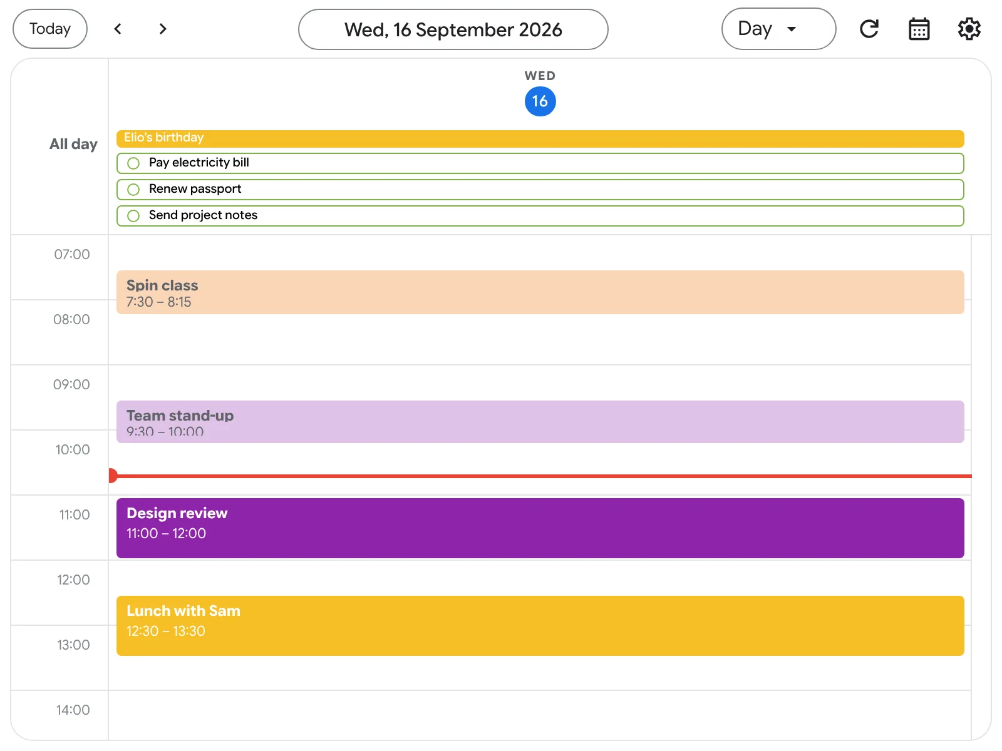Open the Elio's birthday all-day event
Image resolution: width=1002 pixels, height=751 pixels.
pyautogui.click(x=540, y=139)
